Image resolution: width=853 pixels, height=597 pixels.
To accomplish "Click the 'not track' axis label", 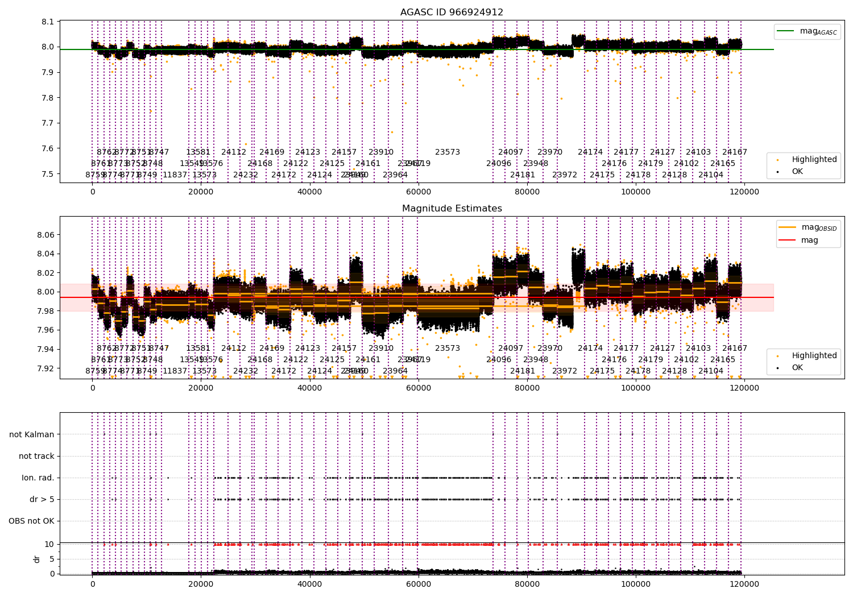I will point(36,456).
